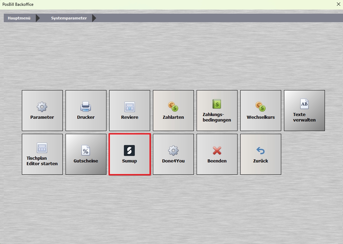Launch the Tischplan Editor table icon
The height and width of the screenshot is (244, 343).
click(x=42, y=148)
